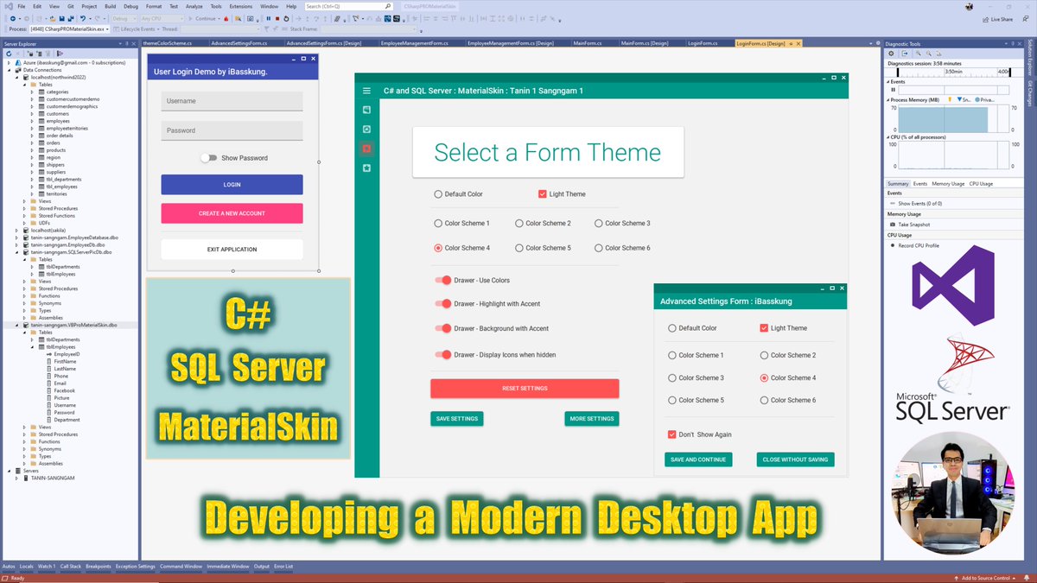
Task: Click the user account avatar at top right
Action: click(970, 6)
